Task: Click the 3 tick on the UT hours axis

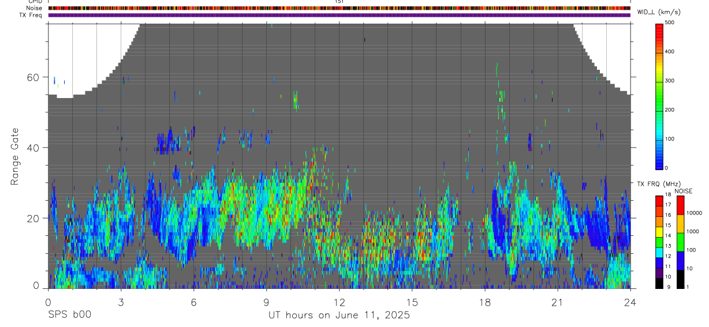Action: pos(121,302)
